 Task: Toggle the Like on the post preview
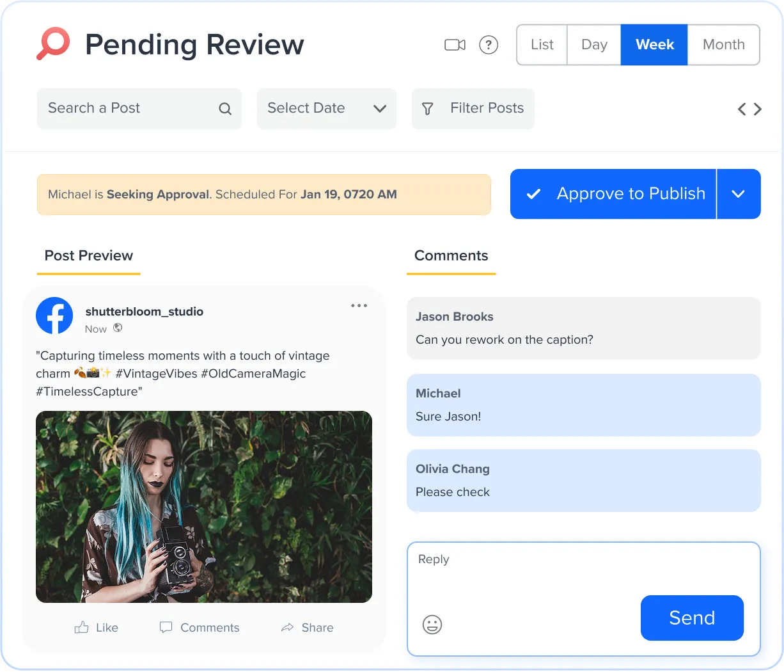(x=96, y=627)
